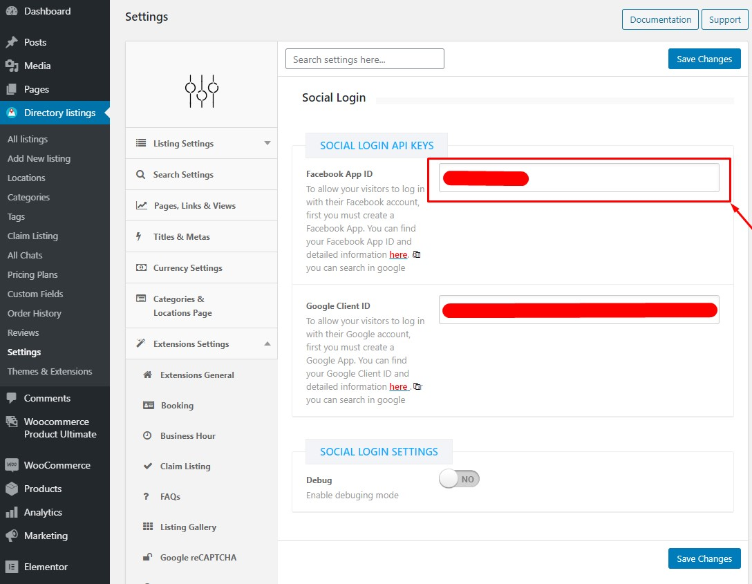Select the SOCIAL LOGIN SETTINGS heading

(379, 452)
